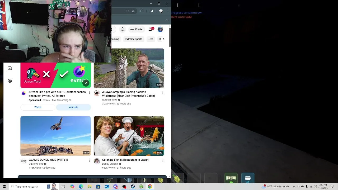The width and height of the screenshot is (338, 190).
Task: Start YouTube voice search with microphone
Action: (x=122, y=29)
